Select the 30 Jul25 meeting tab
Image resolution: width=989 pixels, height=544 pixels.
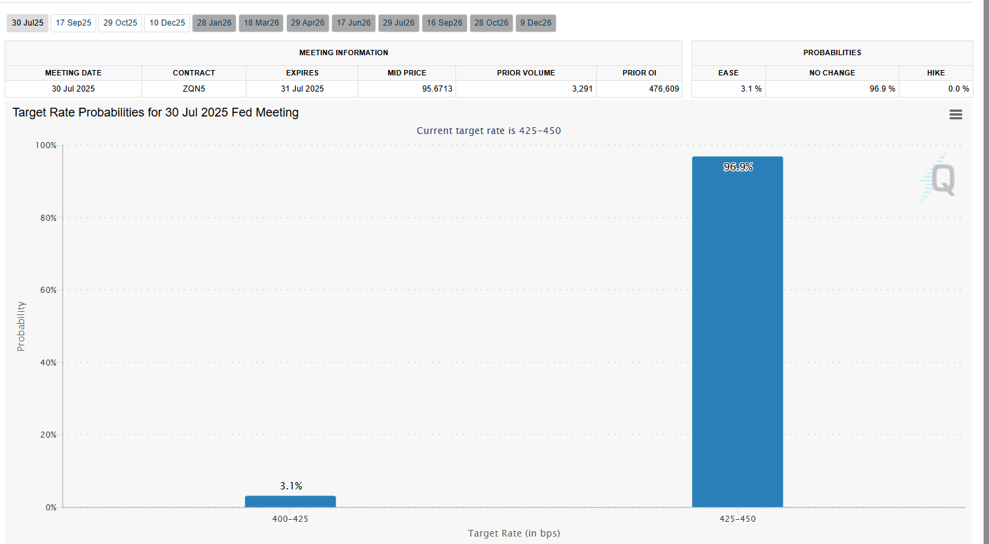pos(28,23)
